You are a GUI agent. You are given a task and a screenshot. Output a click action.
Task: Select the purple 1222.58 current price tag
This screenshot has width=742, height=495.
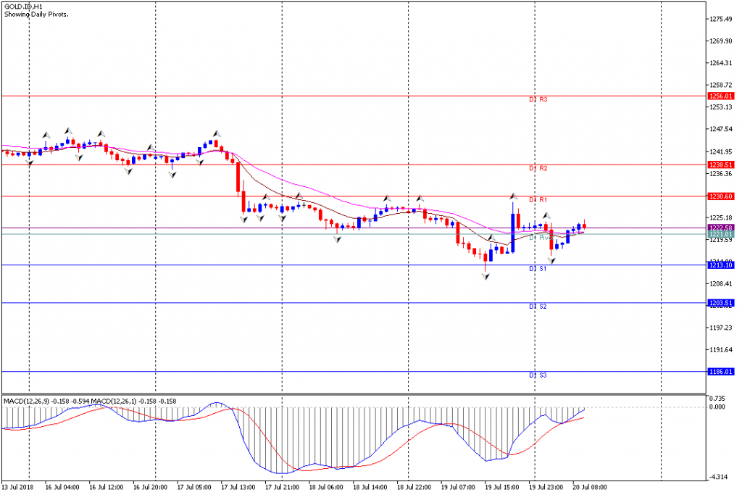(721, 228)
